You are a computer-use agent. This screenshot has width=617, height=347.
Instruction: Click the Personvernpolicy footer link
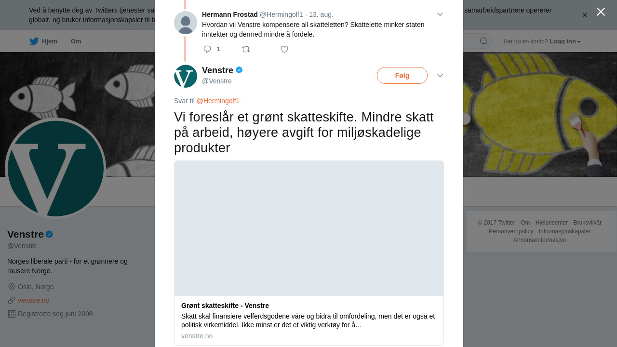point(511,231)
